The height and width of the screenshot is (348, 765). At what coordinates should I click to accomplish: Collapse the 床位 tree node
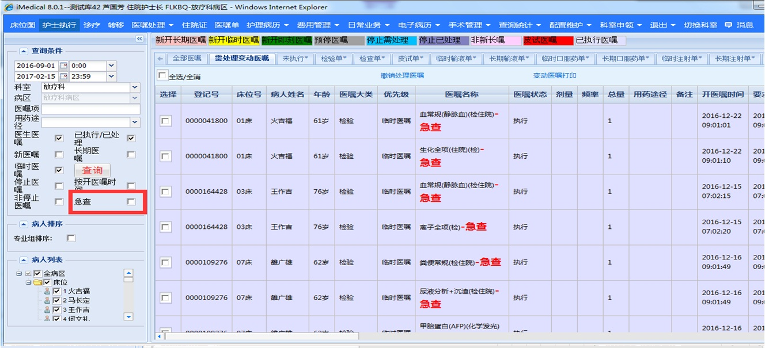(28, 282)
